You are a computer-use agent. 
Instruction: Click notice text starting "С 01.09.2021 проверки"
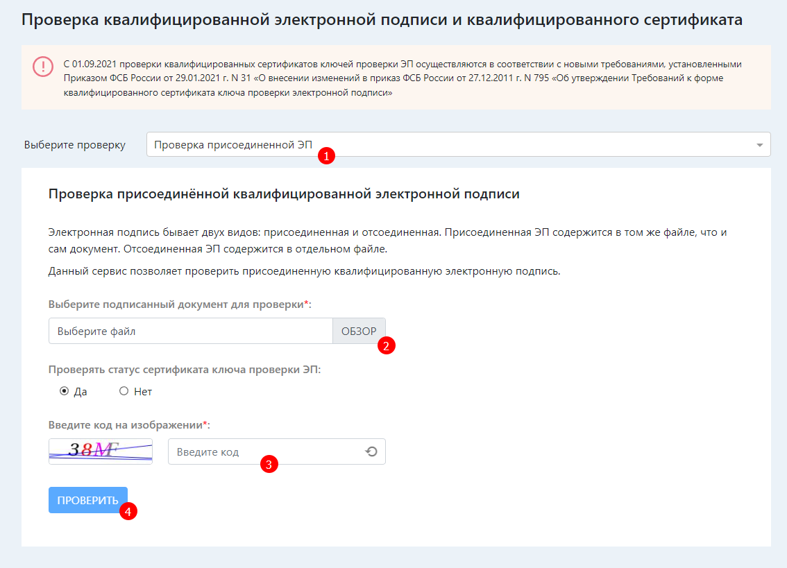(x=403, y=78)
